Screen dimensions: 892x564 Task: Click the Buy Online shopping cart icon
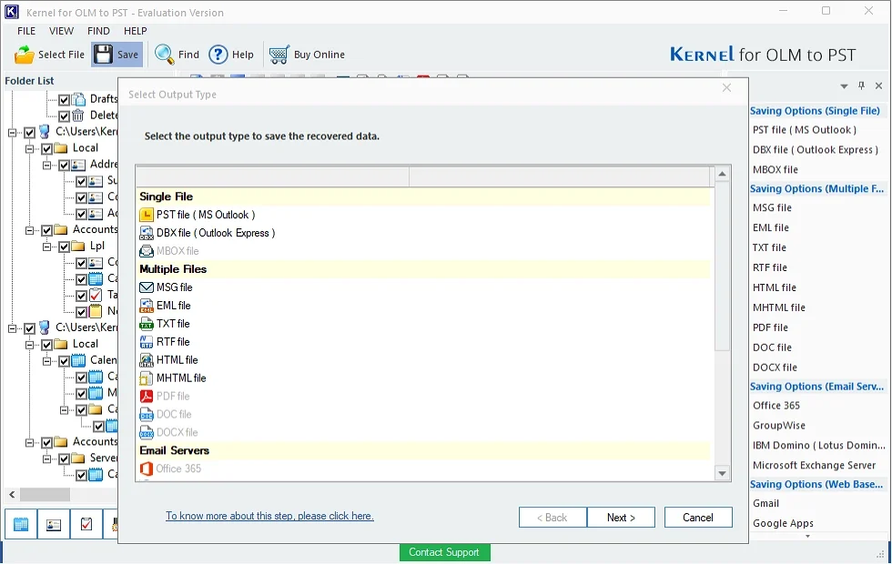[279, 55]
